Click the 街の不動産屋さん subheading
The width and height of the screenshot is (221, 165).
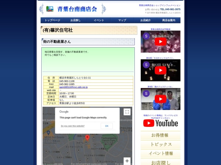click(x=57, y=42)
